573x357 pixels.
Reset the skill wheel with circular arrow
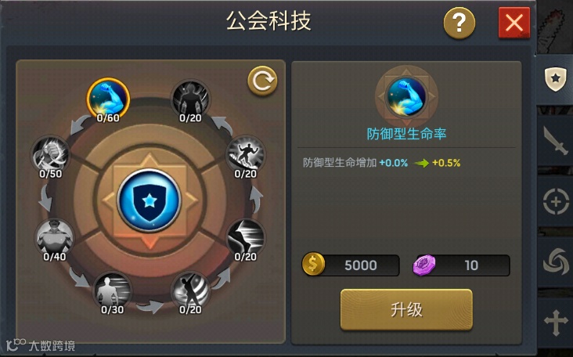pyautogui.click(x=262, y=81)
